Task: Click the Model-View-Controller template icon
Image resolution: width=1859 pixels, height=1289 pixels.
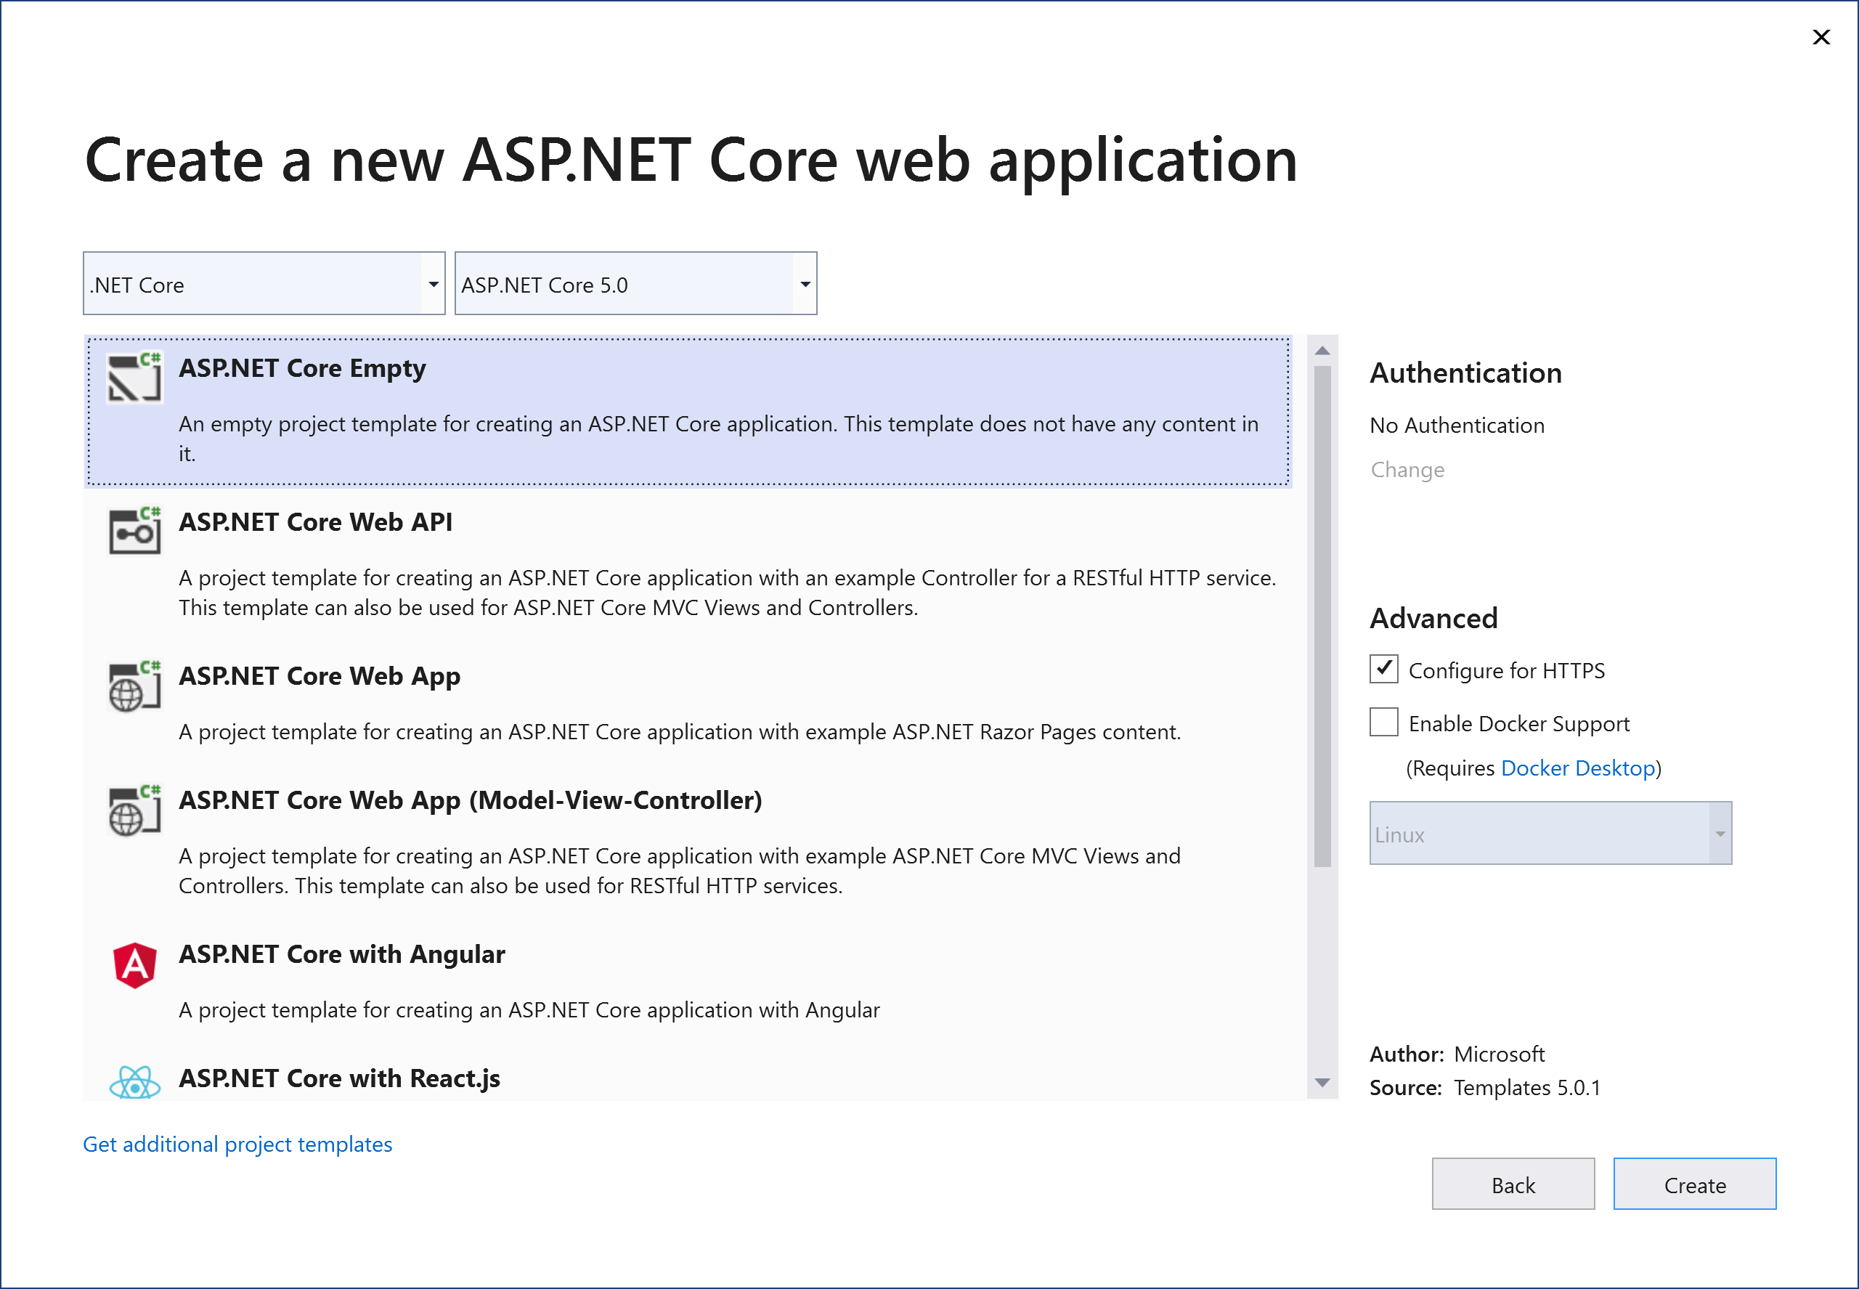Action: pos(134,810)
